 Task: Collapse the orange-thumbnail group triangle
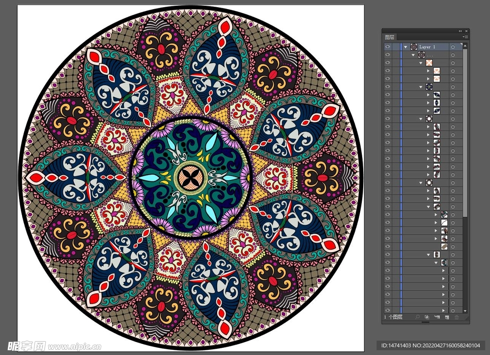pos(421,63)
